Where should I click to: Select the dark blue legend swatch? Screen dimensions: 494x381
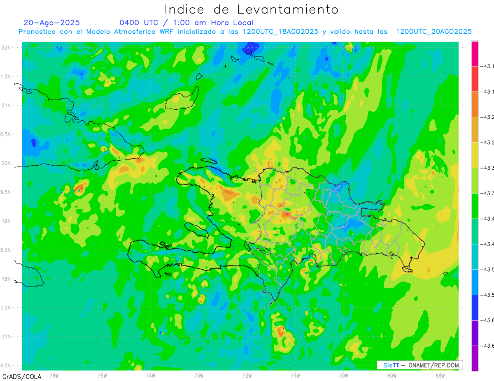pyautogui.click(x=475, y=307)
